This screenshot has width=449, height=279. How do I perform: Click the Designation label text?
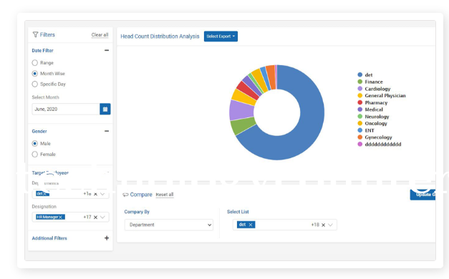pyautogui.click(x=44, y=206)
